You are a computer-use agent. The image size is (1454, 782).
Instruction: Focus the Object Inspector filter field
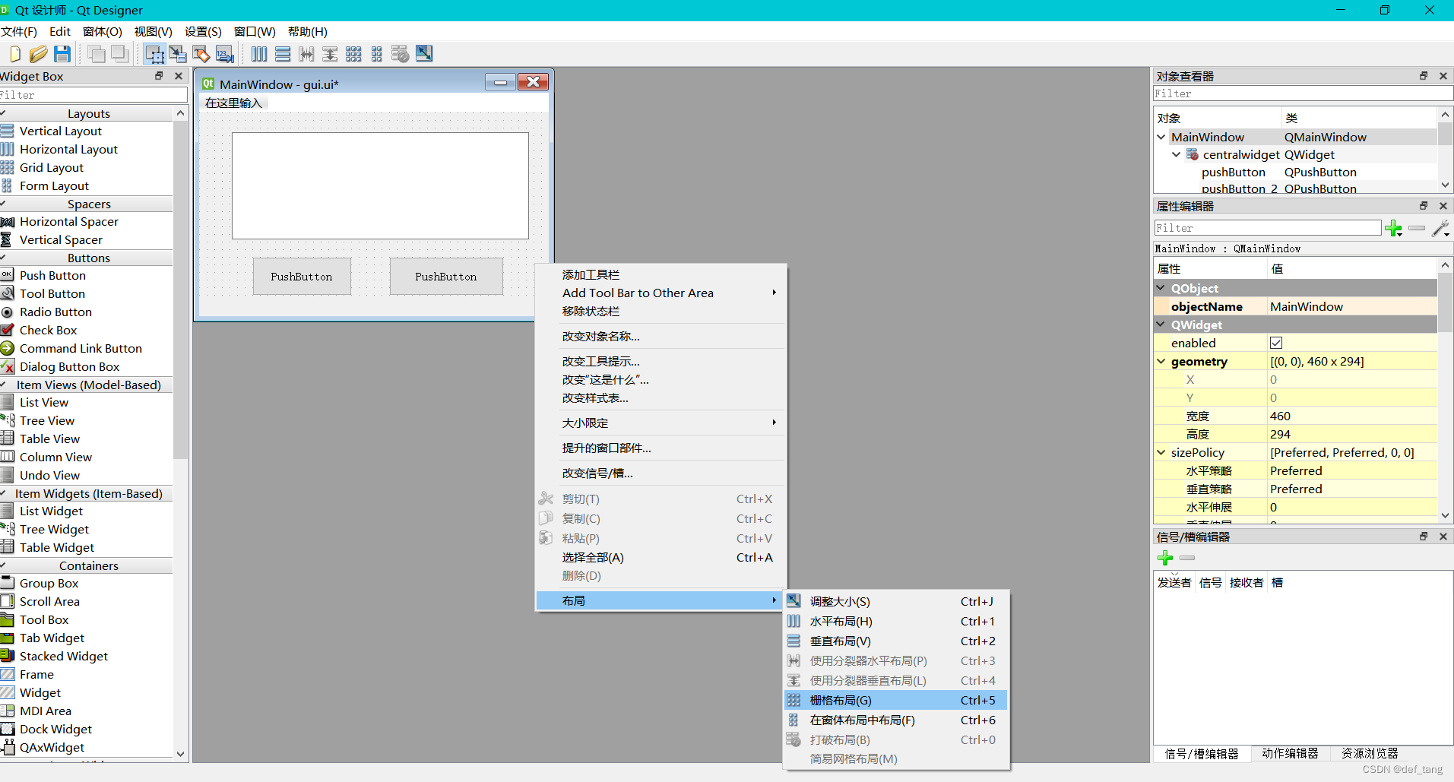1303,93
